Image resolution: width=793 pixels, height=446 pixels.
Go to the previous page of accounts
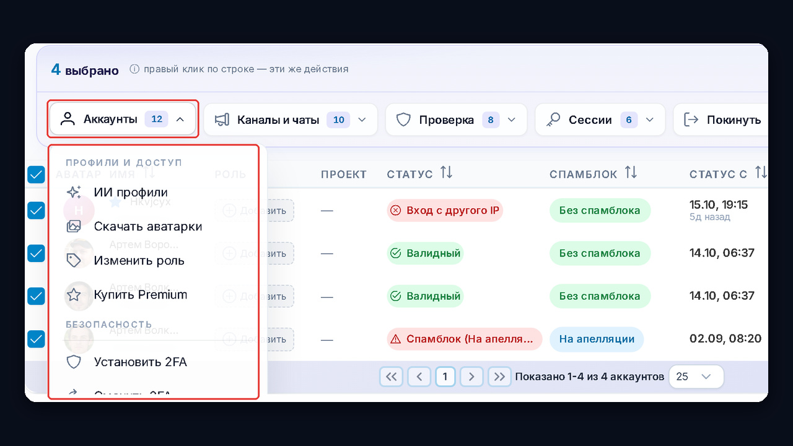click(419, 377)
